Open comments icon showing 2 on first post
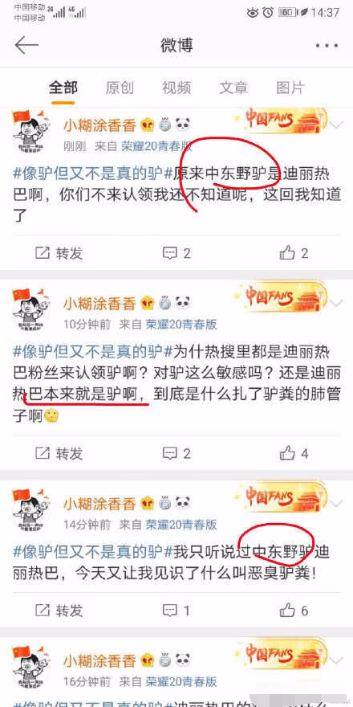Image resolution: width=353 pixels, height=707 pixels. (x=170, y=253)
